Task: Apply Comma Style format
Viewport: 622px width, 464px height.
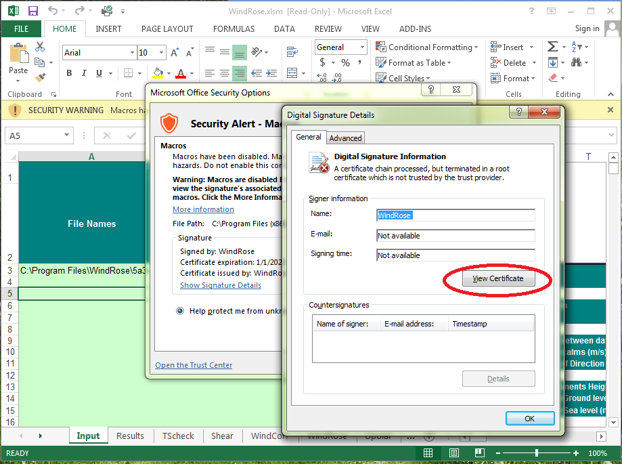Action: pos(360,63)
